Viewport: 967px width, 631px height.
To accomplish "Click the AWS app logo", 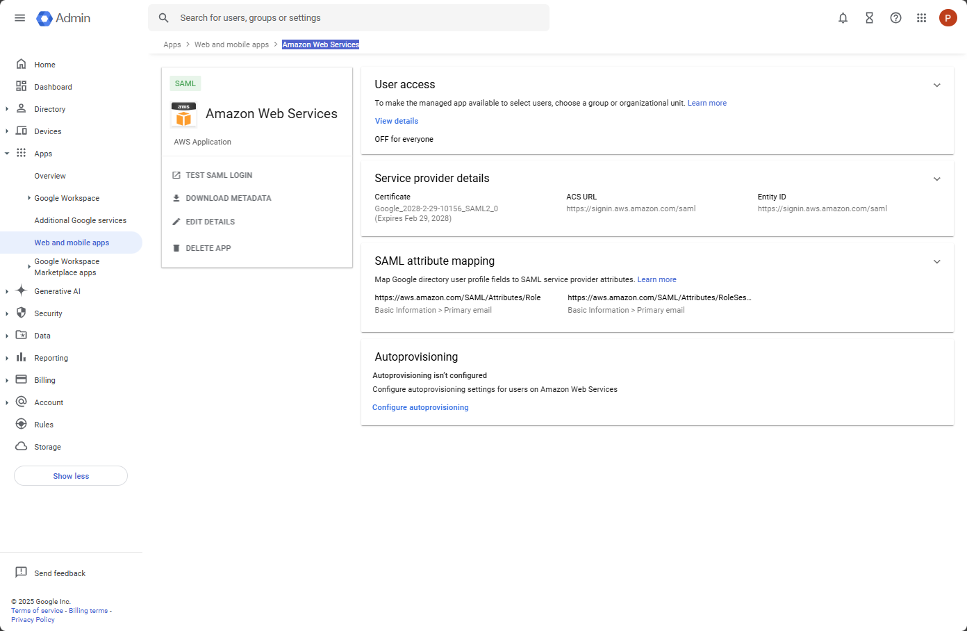I will (183, 115).
